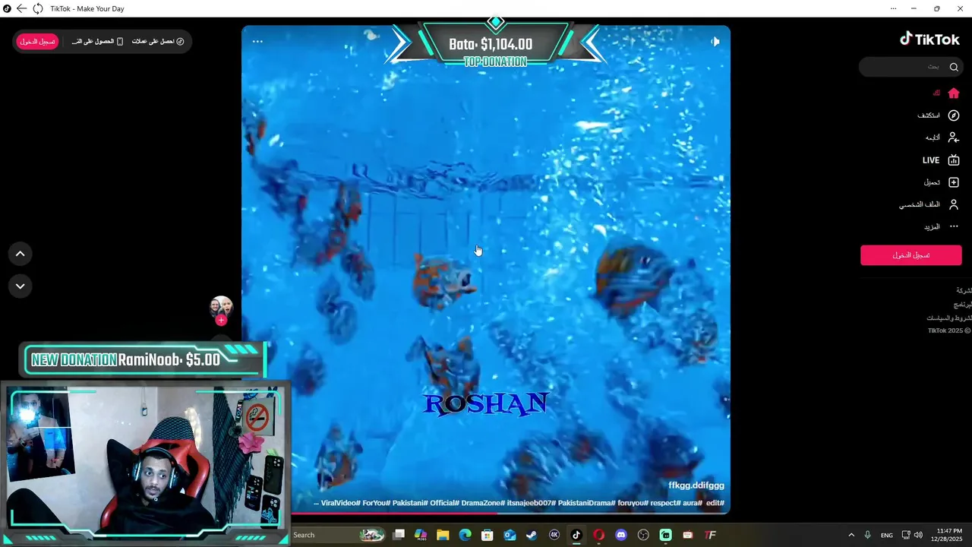Click the #edit hashtag
This screenshot has width=972, height=547.
click(x=715, y=503)
